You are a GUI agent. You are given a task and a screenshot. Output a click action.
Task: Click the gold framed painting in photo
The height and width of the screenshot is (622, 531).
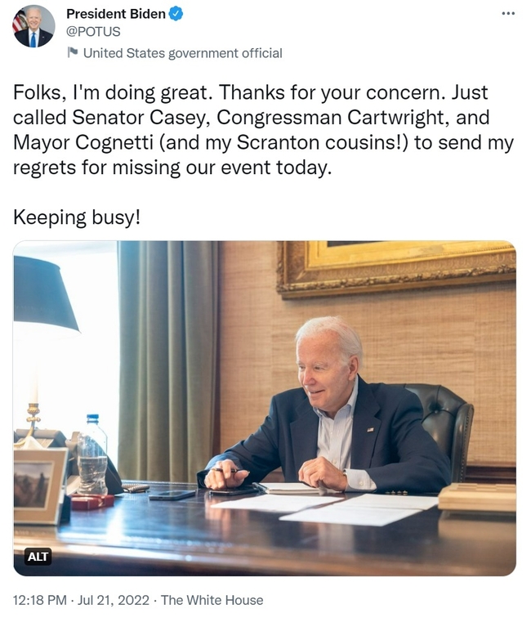(x=396, y=269)
